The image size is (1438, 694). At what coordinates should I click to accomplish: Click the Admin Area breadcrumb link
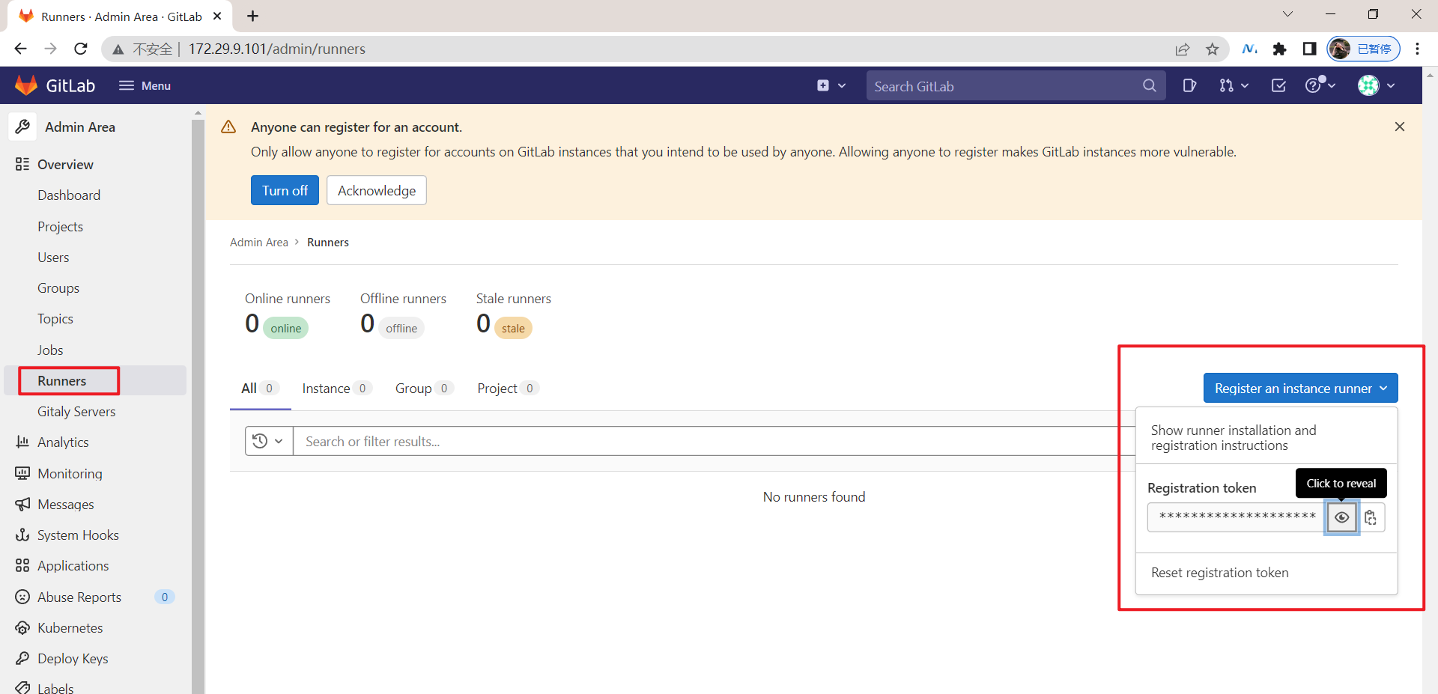click(258, 242)
